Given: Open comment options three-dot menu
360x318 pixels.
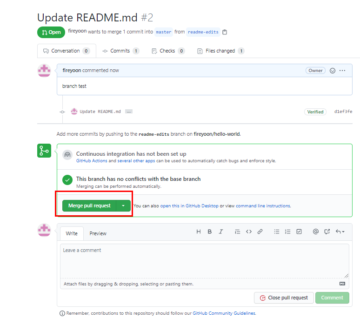Looking at the screenshot, I should tap(342, 71).
